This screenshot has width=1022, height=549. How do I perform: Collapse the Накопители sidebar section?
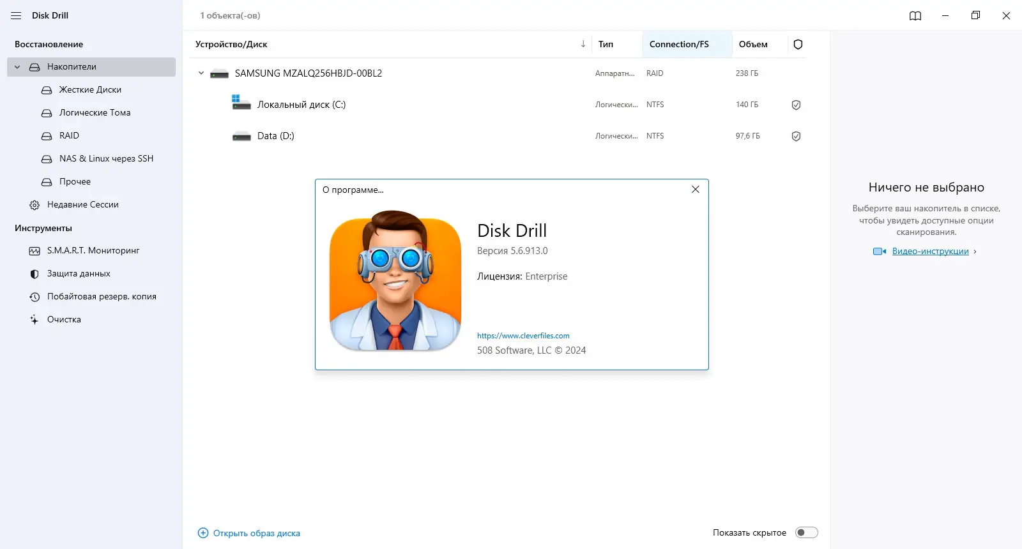point(17,67)
